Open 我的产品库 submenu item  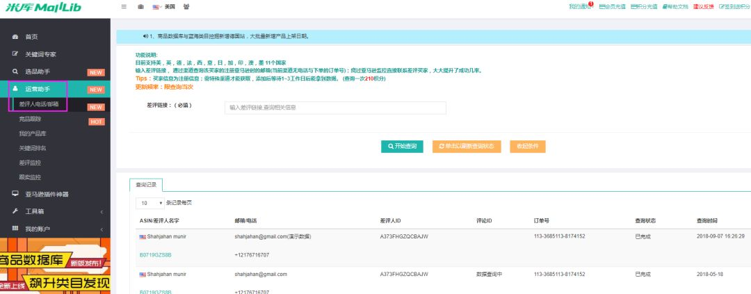pyautogui.click(x=33, y=133)
